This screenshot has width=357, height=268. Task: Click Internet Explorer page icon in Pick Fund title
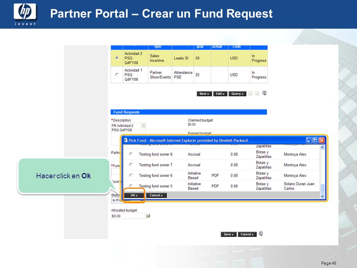coord(125,140)
